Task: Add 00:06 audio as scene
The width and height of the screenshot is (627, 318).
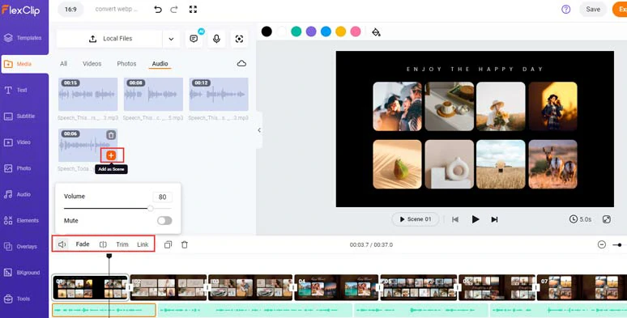Action: click(112, 155)
